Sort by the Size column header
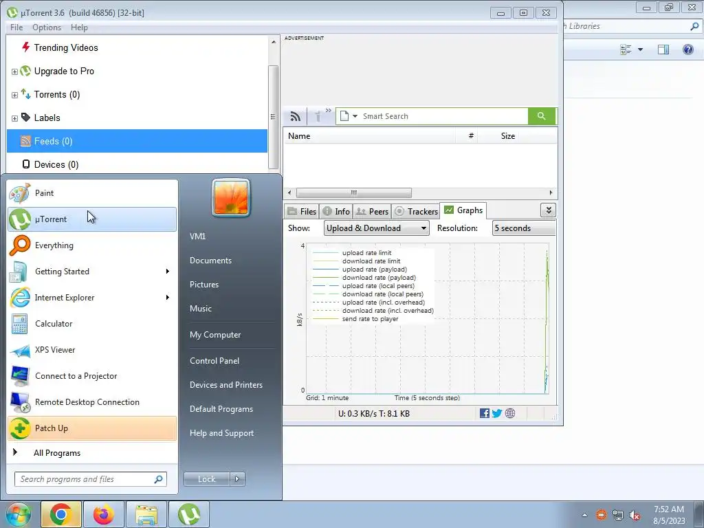The width and height of the screenshot is (704, 528). point(498,136)
